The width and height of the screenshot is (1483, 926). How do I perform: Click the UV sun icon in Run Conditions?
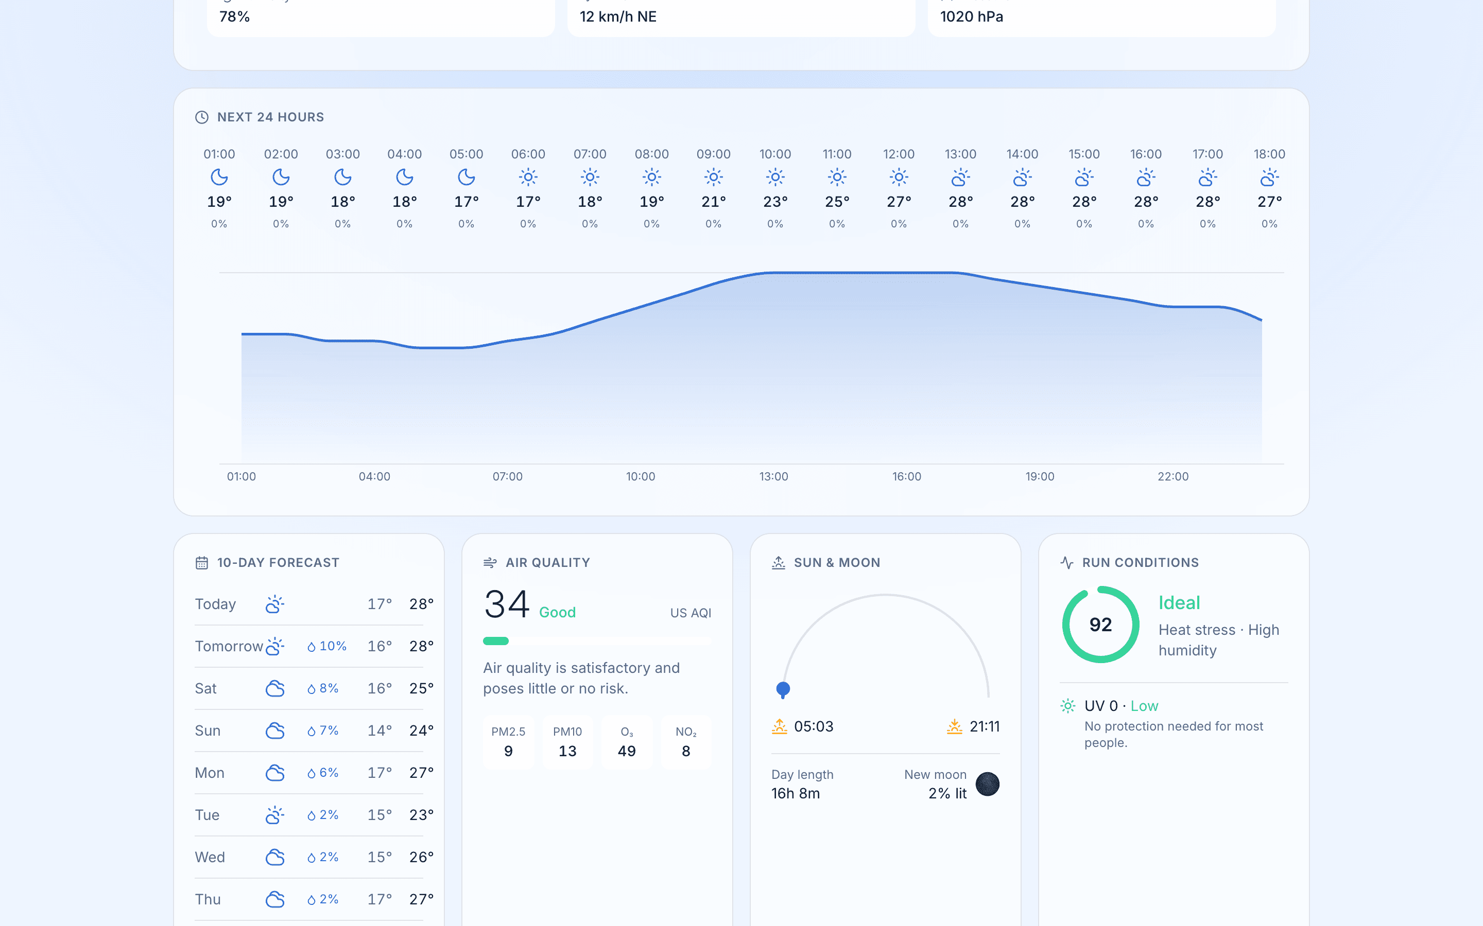tap(1067, 705)
